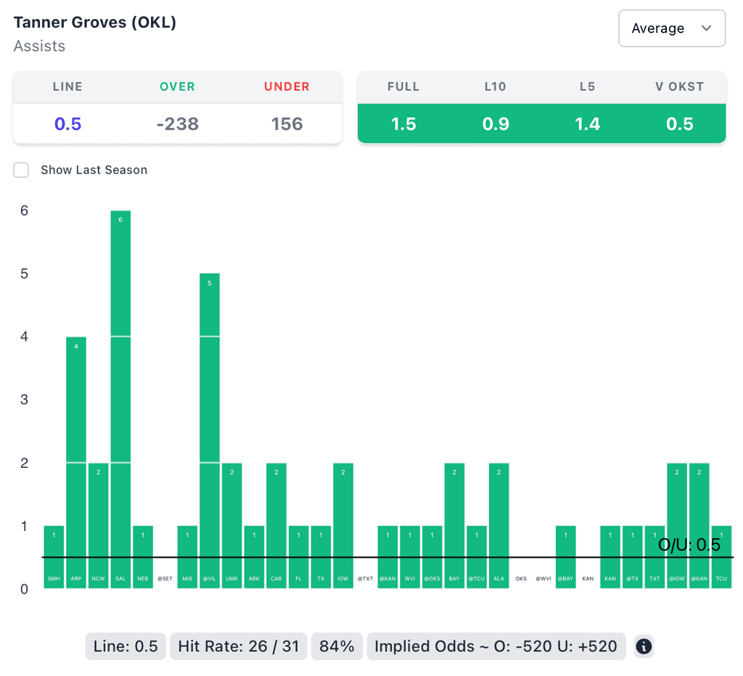Switch to the L10 average stat

pos(496,124)
